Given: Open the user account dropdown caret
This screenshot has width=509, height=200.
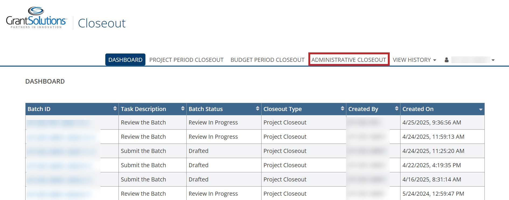Looking at the screenshot, I should click(x=493, y=60).
